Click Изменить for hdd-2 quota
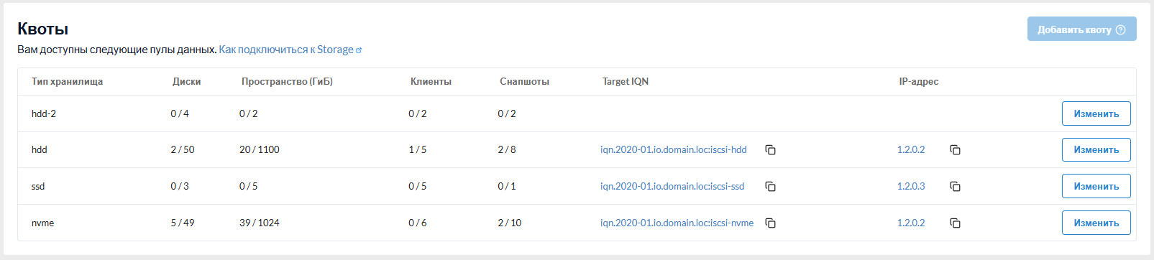The width and height of the screenshot is (1154, 260). point(1096,113)
